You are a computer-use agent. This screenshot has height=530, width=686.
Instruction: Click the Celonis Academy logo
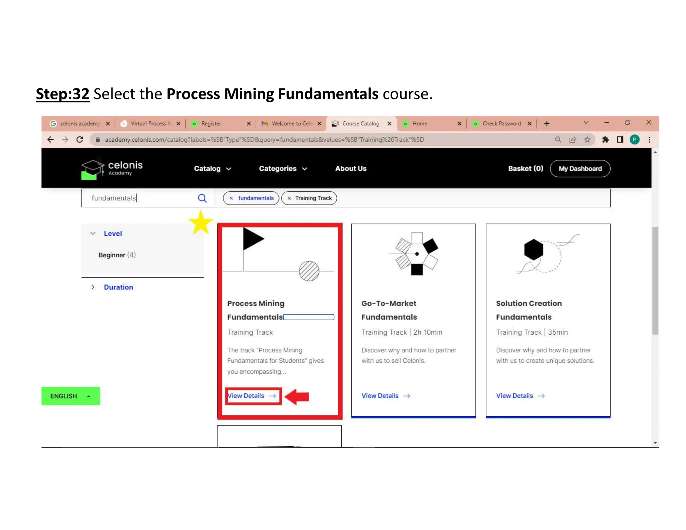(x=112, y=169)
